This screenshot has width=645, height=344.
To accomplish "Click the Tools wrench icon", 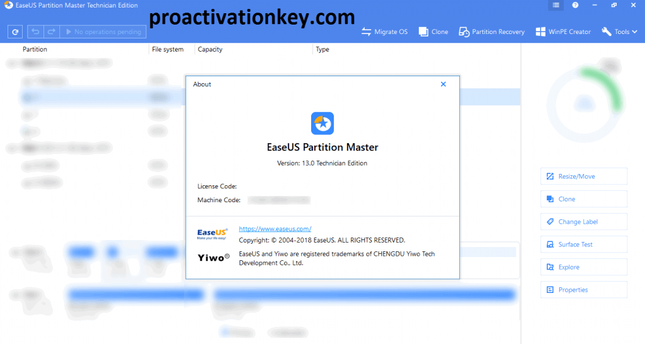I will tap(607, 32).
